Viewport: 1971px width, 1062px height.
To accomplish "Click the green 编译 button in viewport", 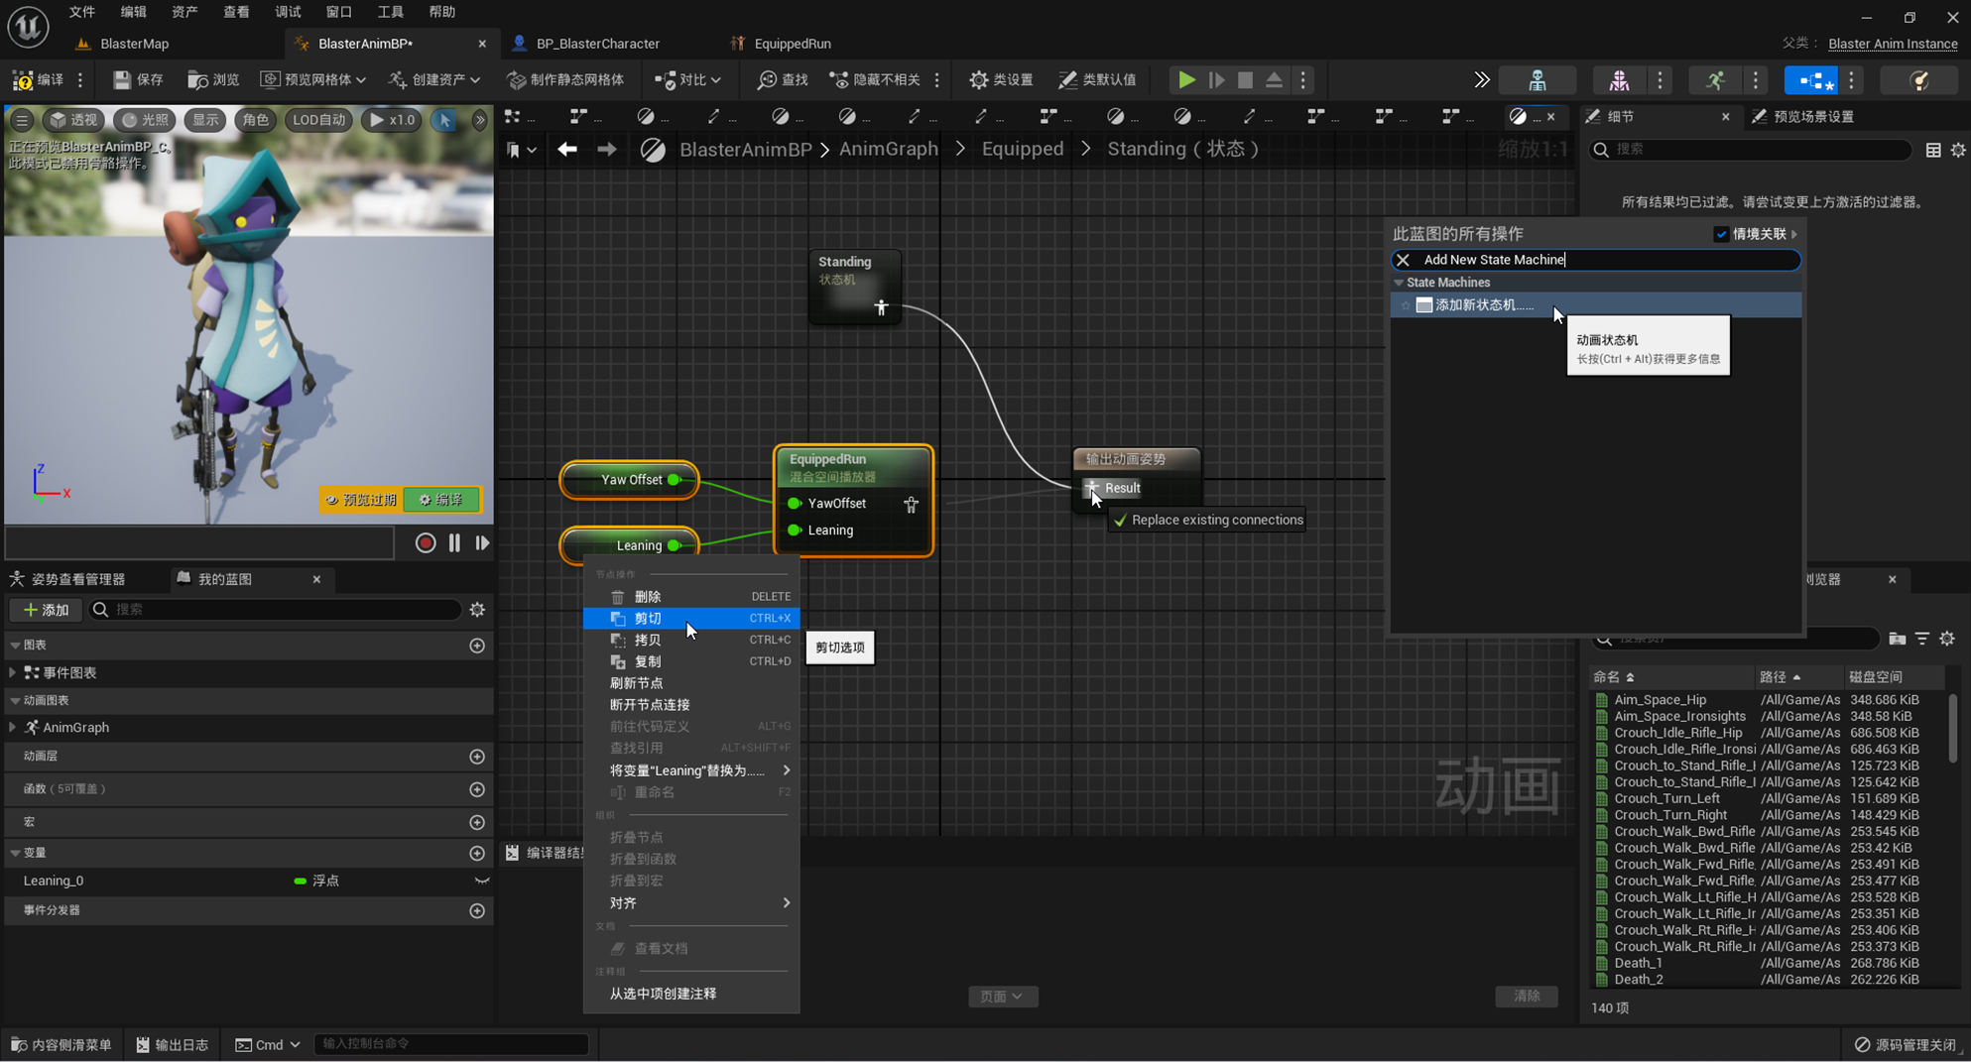I will click(x=441, y=500).
